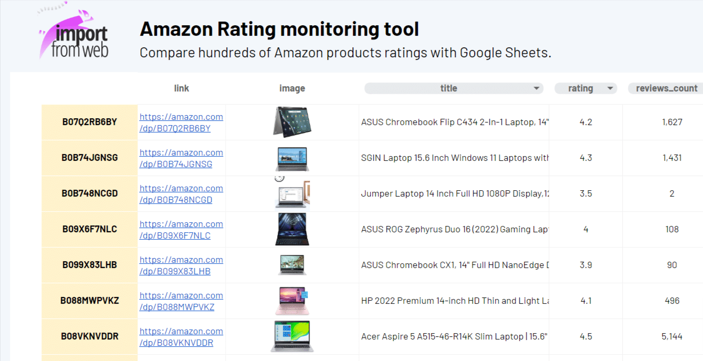703x361 pixels.
Task: Click the Jumper Laptop product image
Action: pos(292,194)
